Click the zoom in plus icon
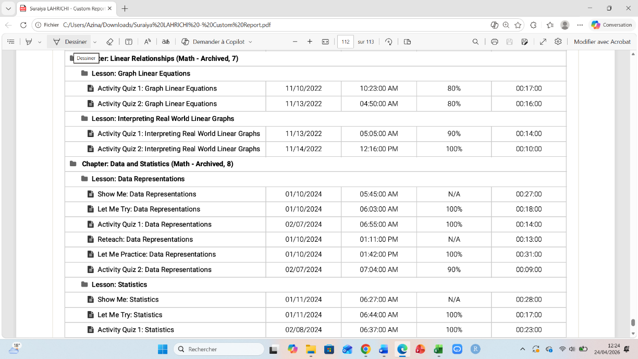This screenshot has width=638, height=359. tap(310, 42)
